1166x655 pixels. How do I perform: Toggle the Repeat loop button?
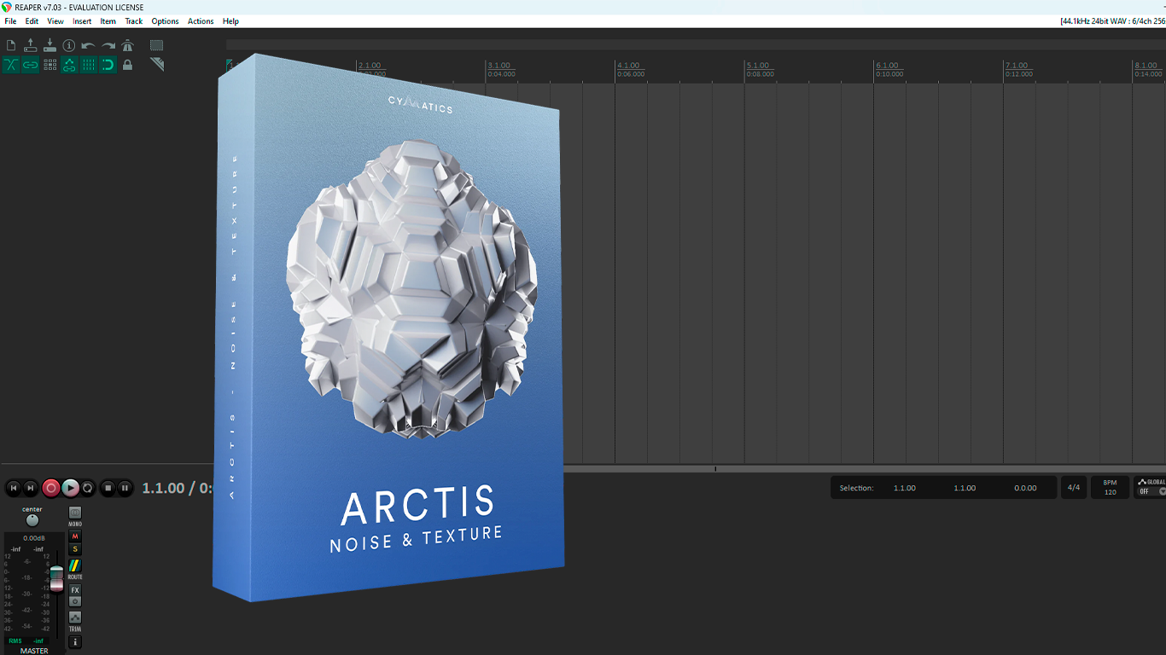(88, 488)
